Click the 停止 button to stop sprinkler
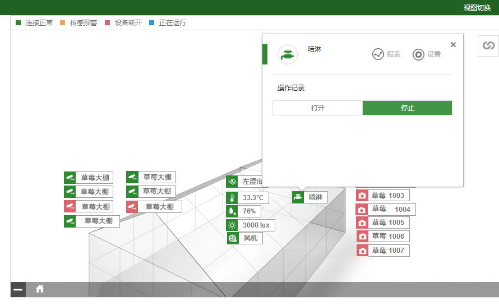The image size is (499, 306). (x=408, y=108)
